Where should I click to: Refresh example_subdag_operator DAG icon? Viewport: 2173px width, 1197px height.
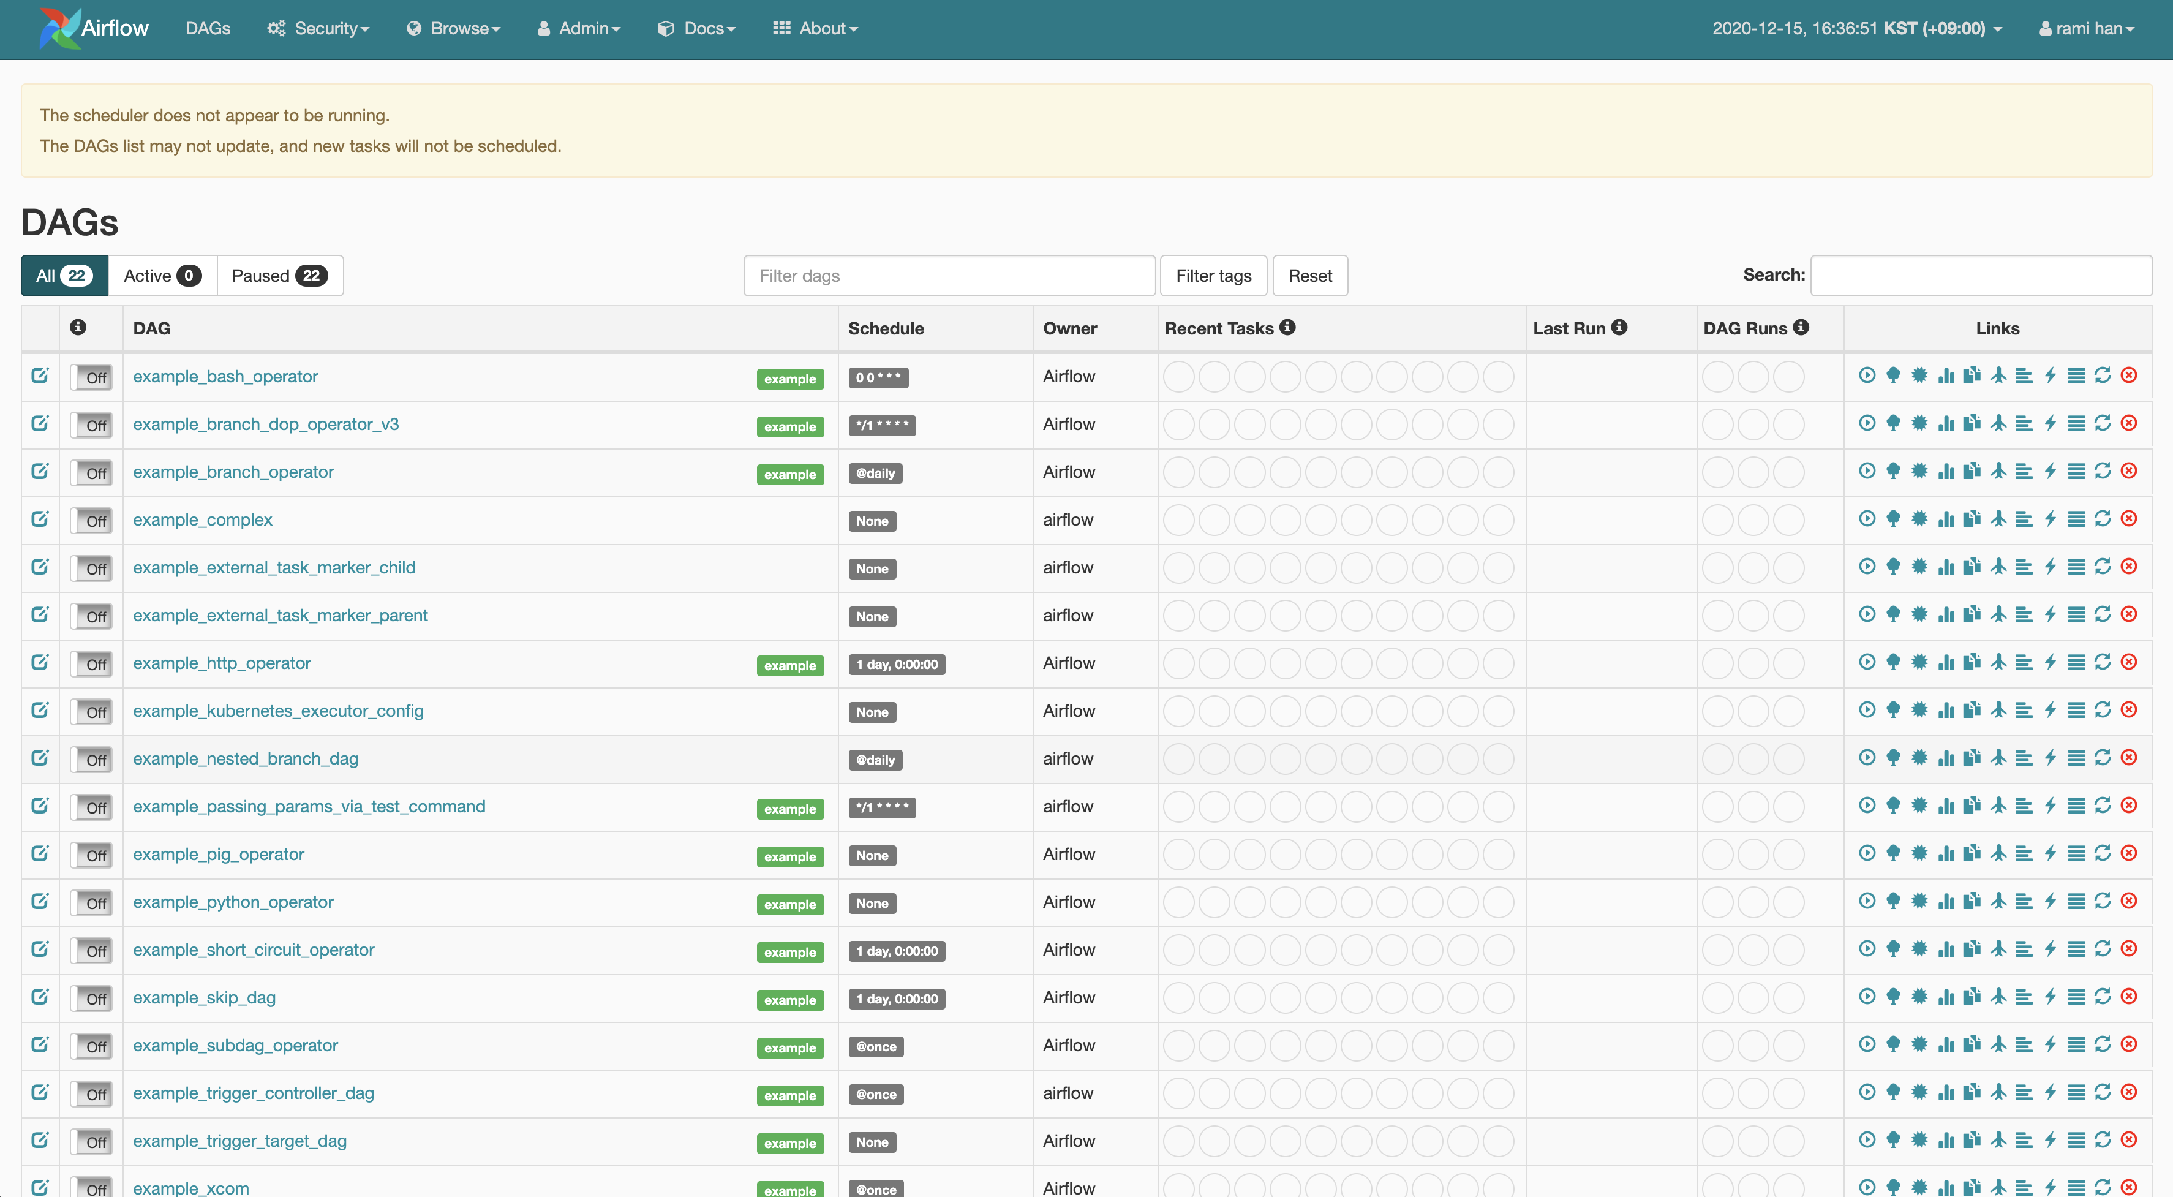point(2102,1044)
